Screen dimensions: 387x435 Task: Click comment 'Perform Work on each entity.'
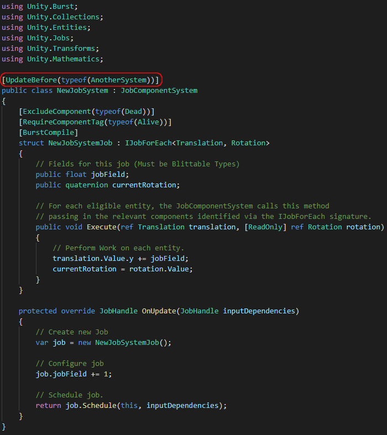118,248
